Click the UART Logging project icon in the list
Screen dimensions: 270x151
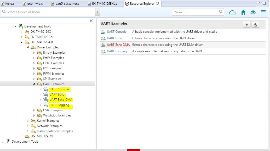103,51
